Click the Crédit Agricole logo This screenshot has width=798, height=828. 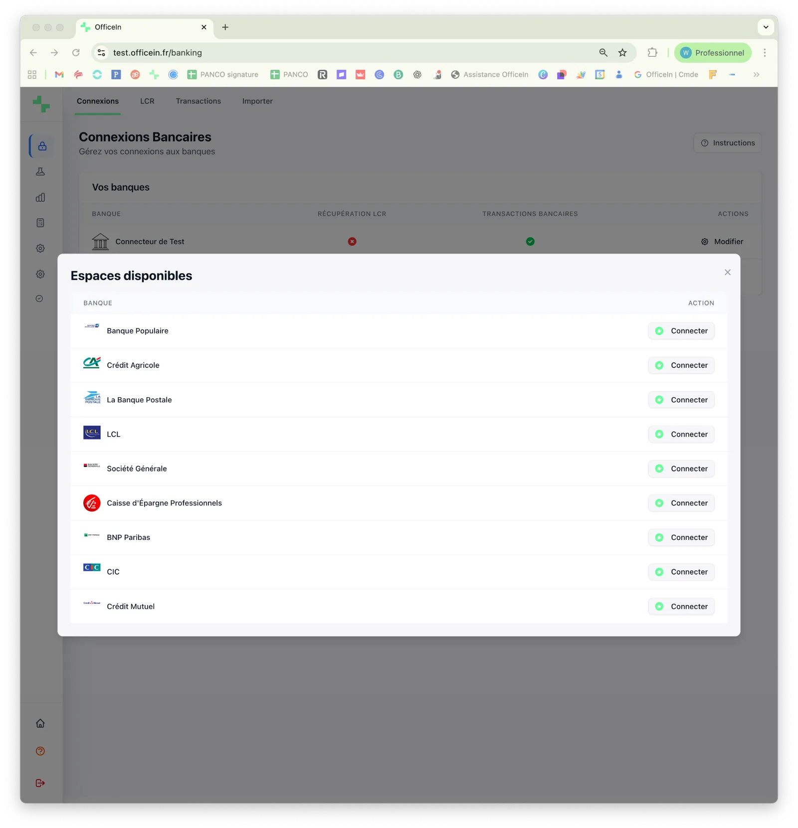coord(92,362)
